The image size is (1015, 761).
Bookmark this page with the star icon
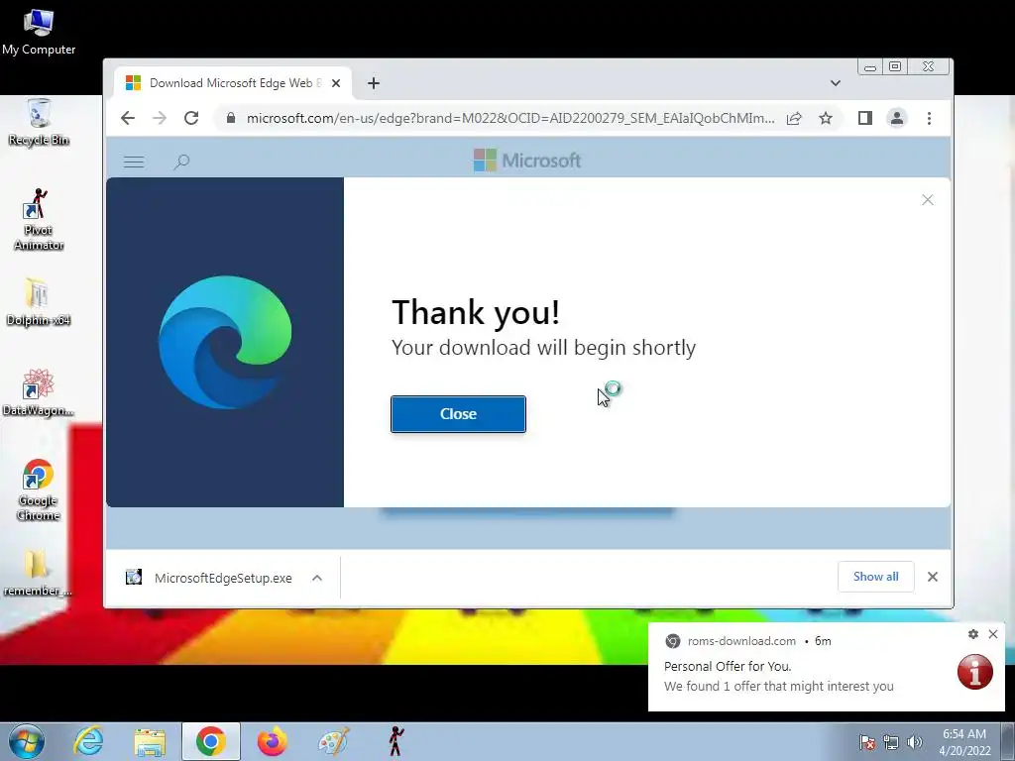[826, 118]
